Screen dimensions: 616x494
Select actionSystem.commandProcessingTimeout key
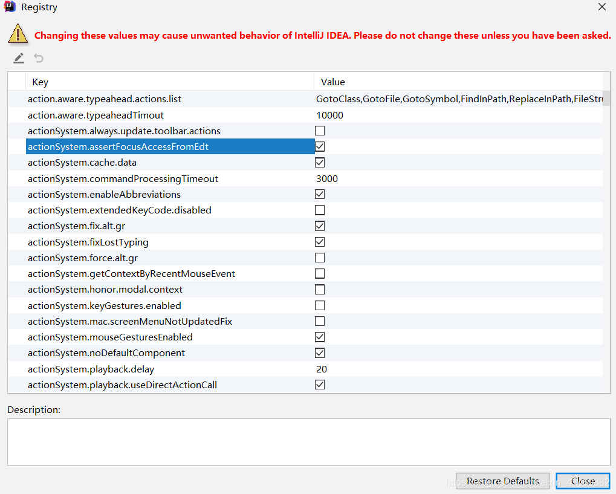(123, 178)
